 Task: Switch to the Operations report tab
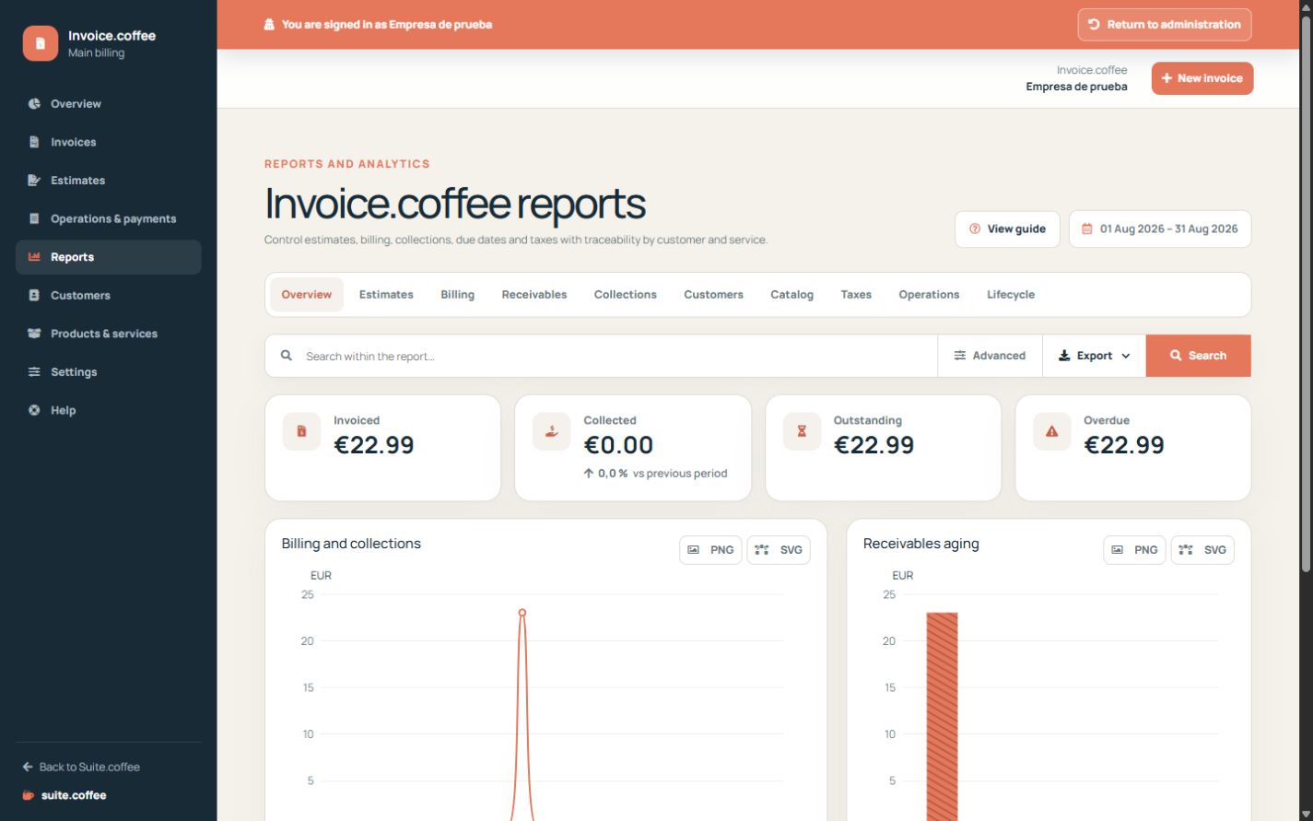(929, 295)
